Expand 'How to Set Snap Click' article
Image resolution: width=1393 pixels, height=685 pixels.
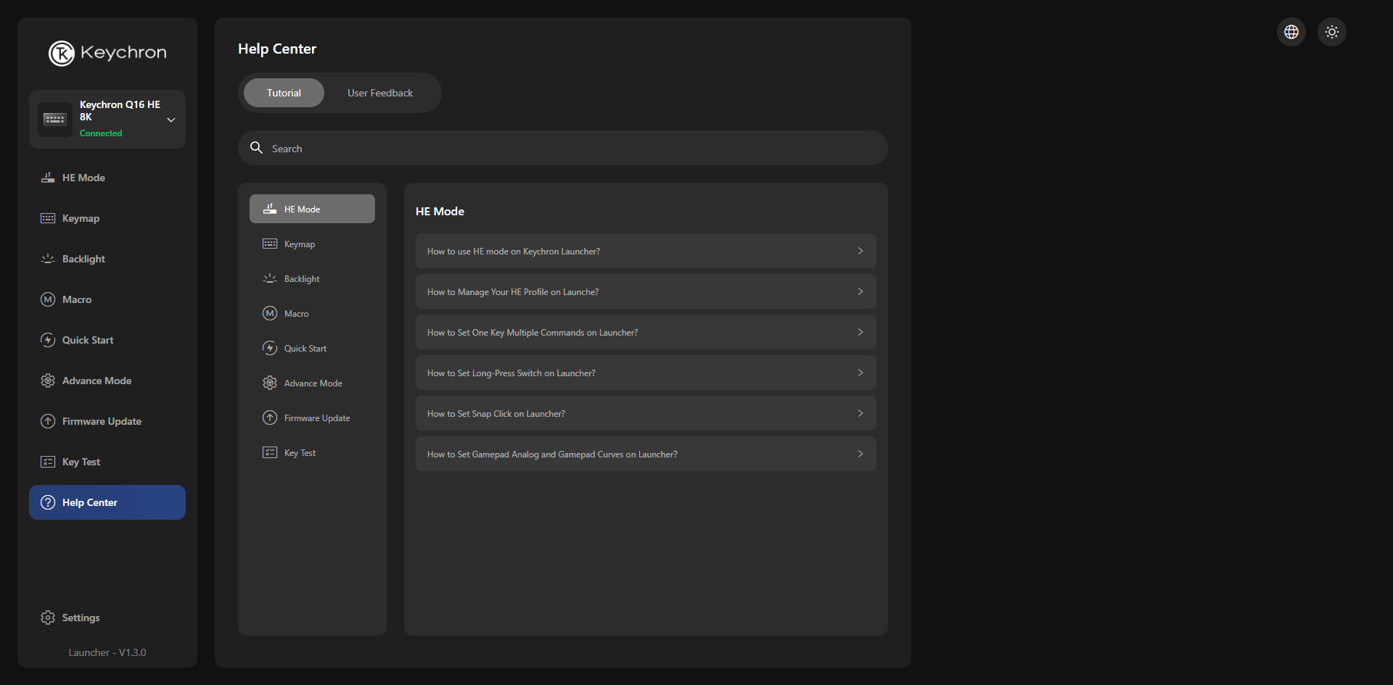point(645,414)
